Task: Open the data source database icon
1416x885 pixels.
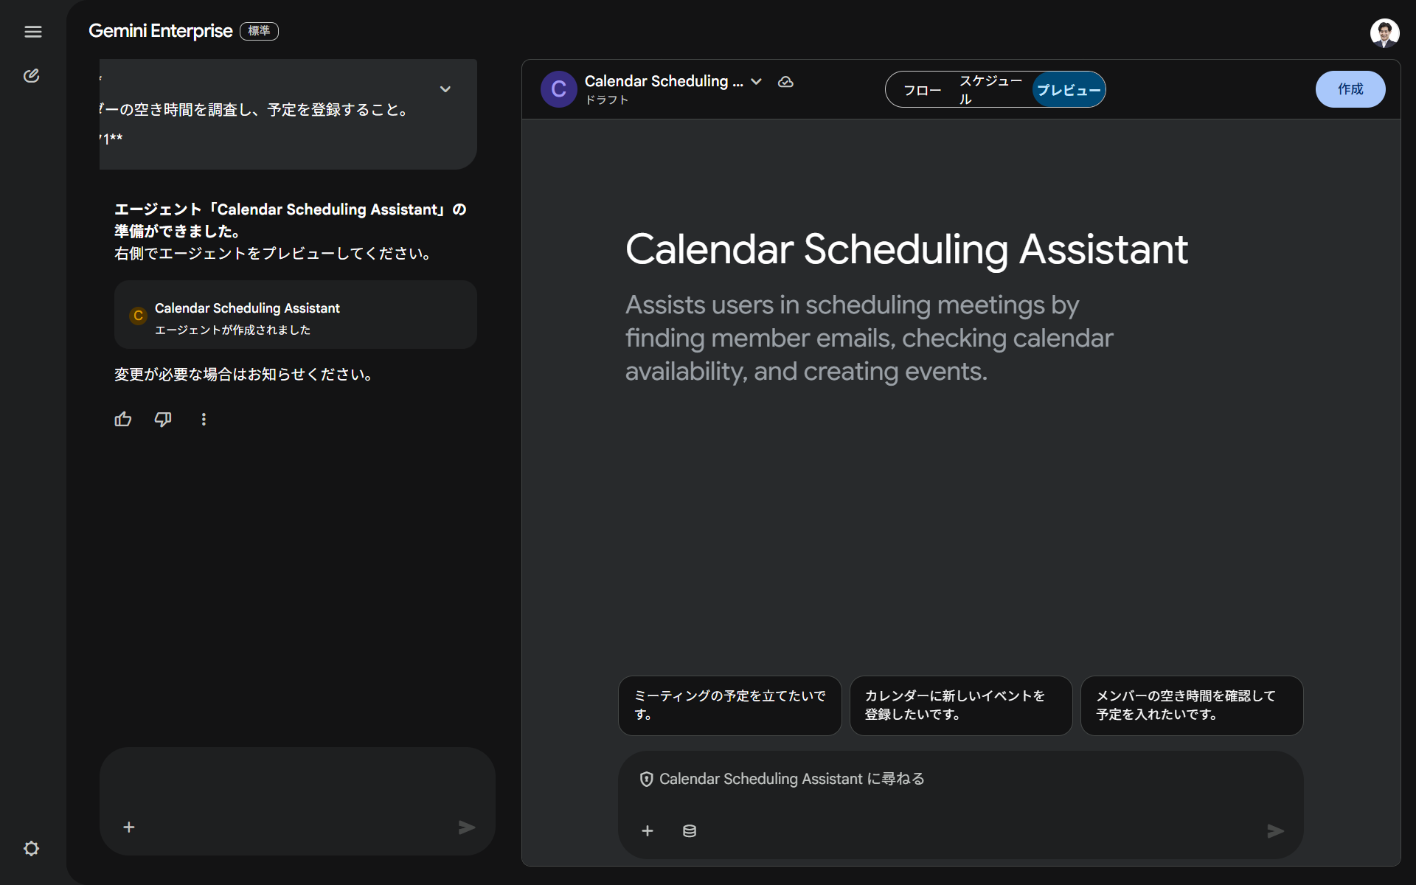Action: (690, 831)
